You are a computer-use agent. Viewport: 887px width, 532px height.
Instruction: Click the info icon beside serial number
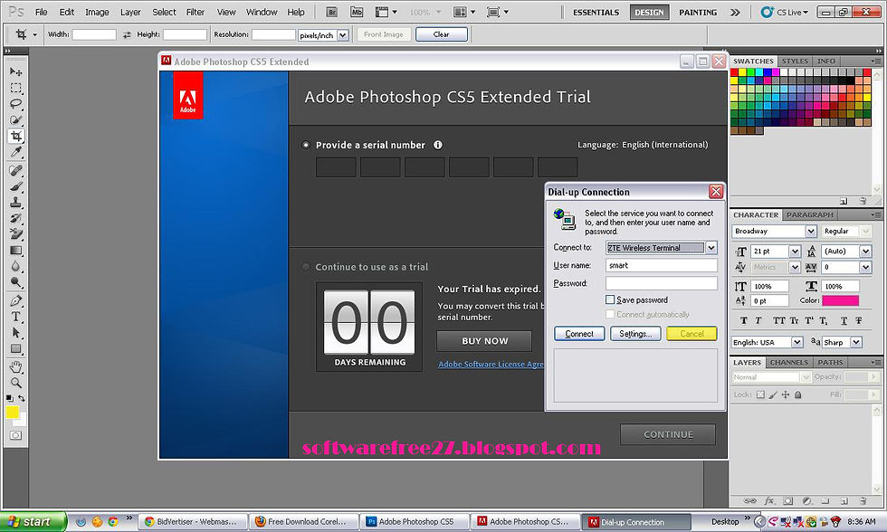pyautogui.click(x=438, y=145)
